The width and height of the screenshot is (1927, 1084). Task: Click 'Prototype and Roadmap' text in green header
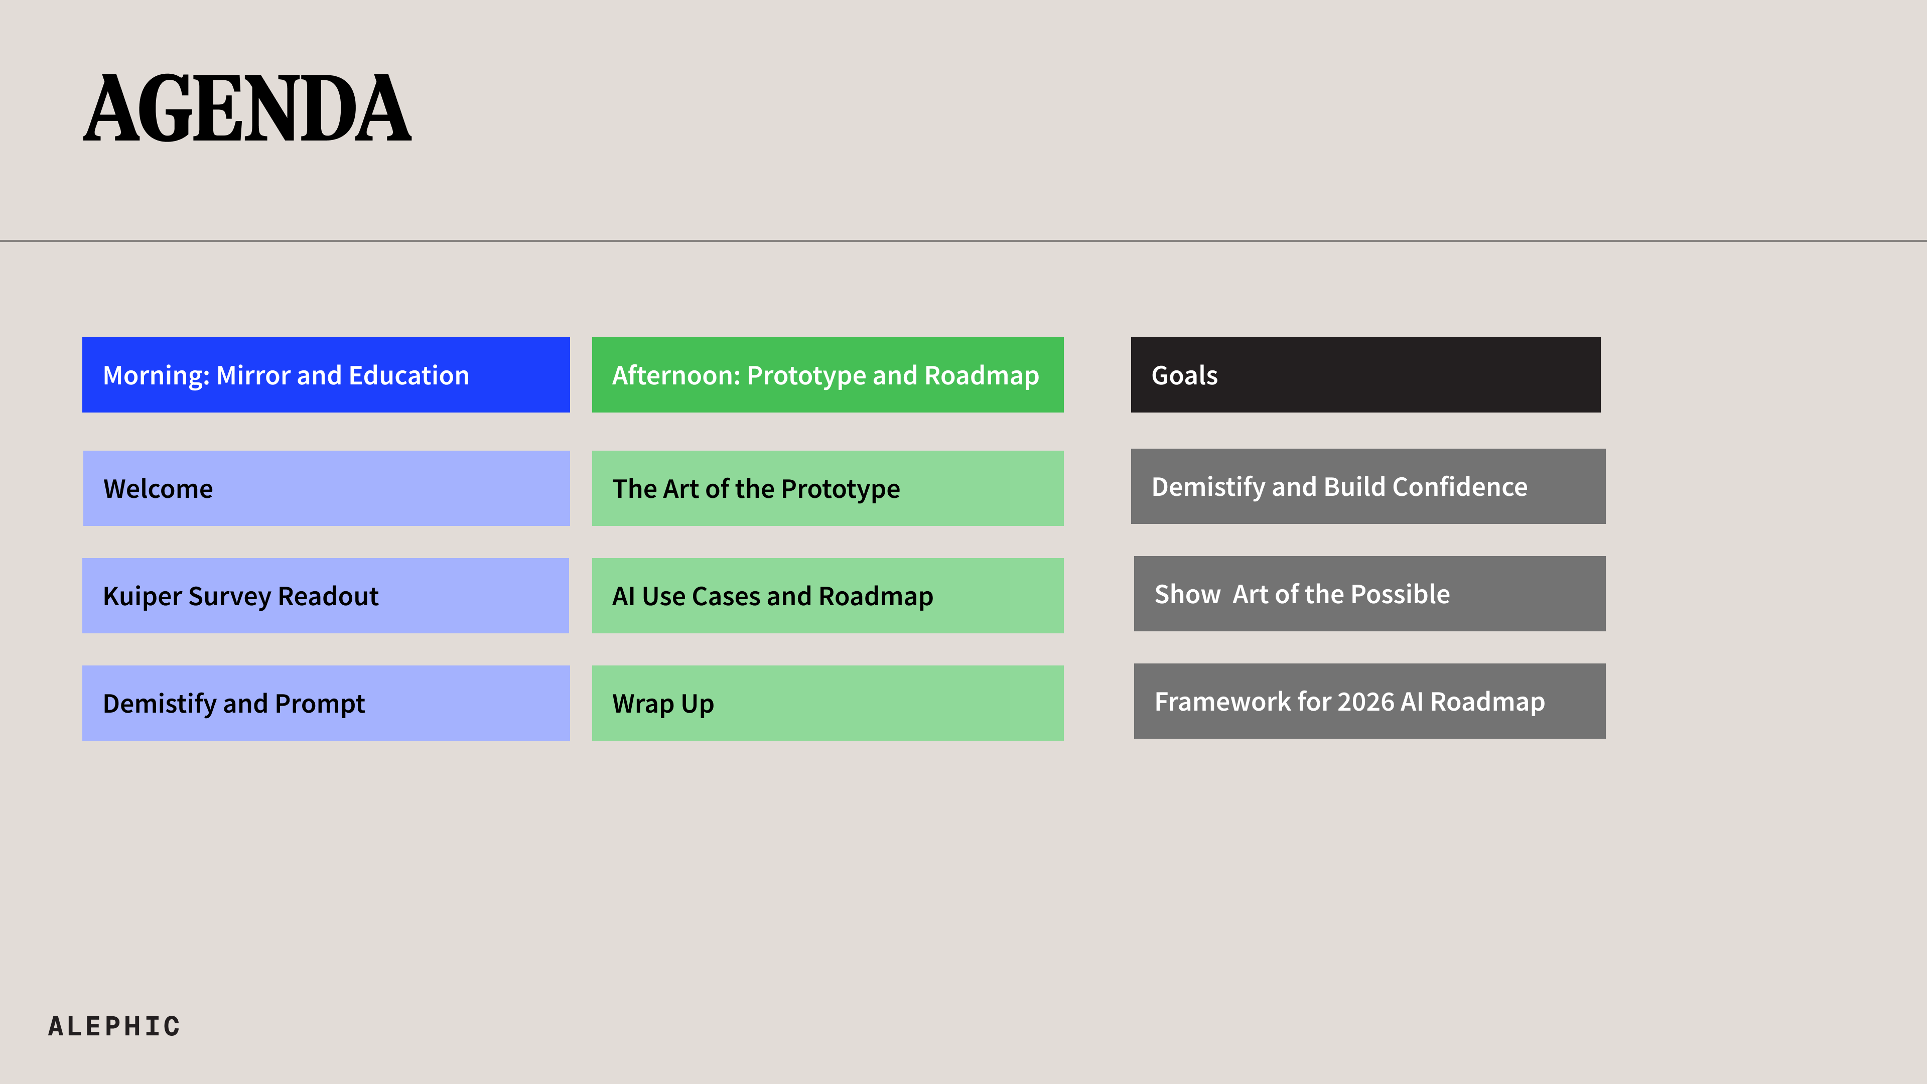point(893,375)
